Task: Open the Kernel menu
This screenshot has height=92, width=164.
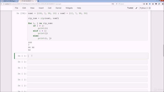Action: tap(58, 8)
